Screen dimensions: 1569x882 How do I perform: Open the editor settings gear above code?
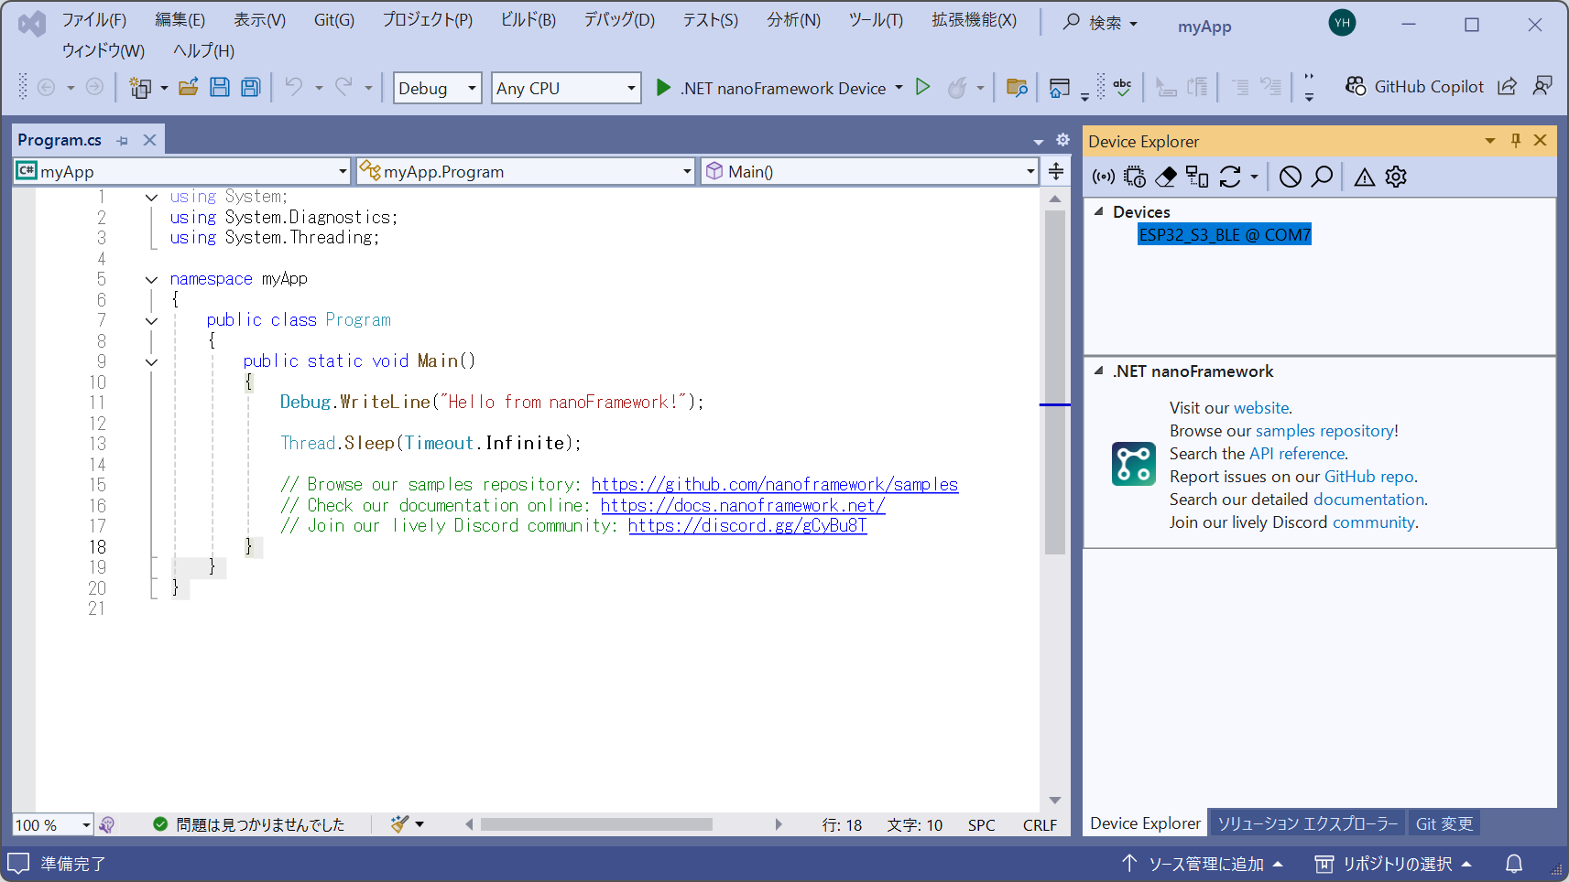[x=1062, y=140]
